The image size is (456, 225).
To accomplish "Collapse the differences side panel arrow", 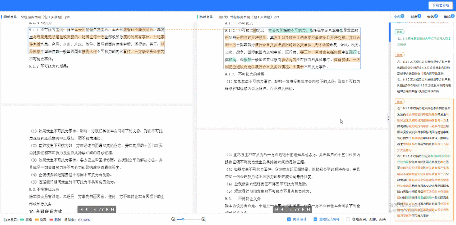I will 388,118.
